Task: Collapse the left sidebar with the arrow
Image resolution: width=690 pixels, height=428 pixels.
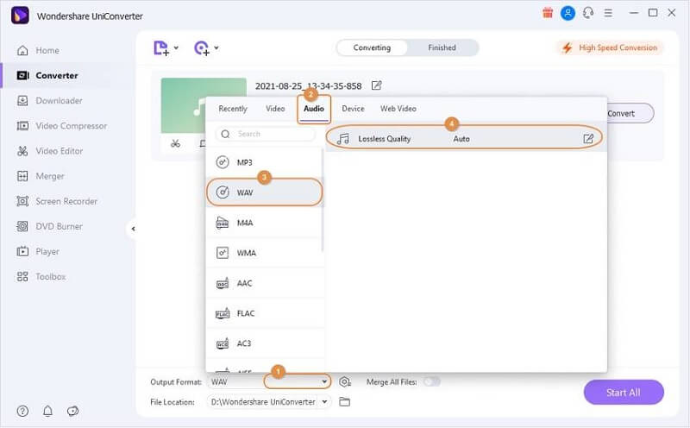Action: pos(132,229)
